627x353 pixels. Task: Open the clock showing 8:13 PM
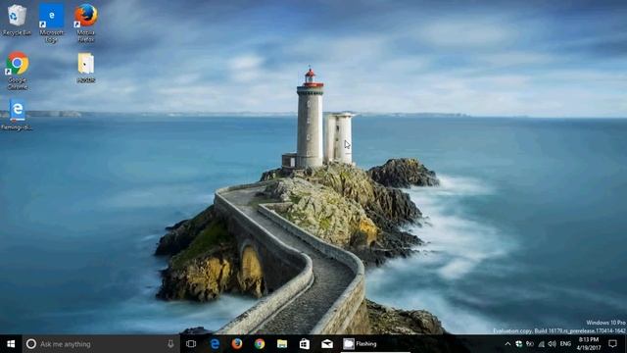589,344
